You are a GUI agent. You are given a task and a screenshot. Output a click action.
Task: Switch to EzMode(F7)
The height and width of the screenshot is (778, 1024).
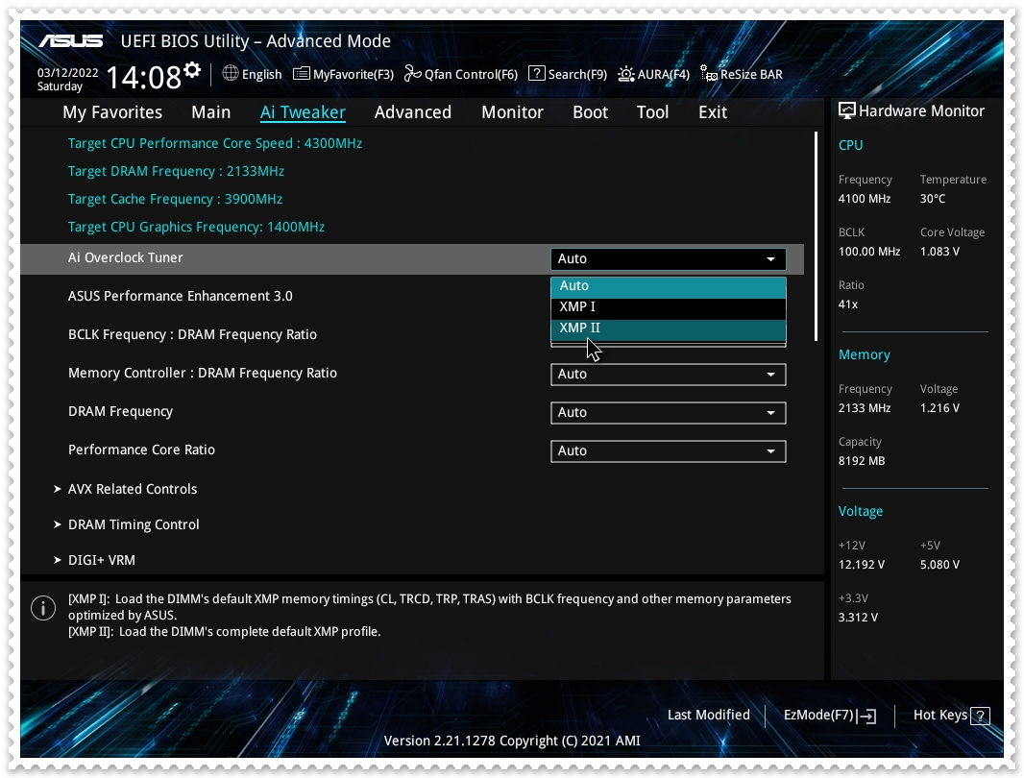(x=829, y=716)
